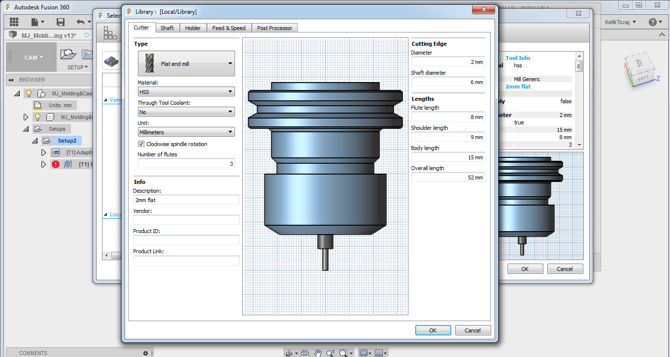Viewport: 670px width, 357px height.
Task: Click the Shaft diameter value field
Action: (448, 82)
